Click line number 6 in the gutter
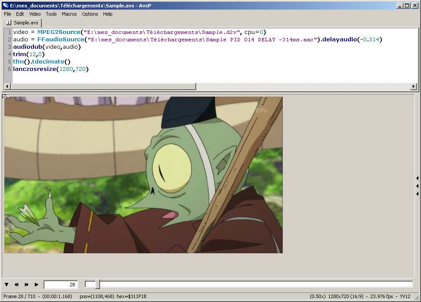The height and width of the screenshot is (302, 421). tap(10, 69)
